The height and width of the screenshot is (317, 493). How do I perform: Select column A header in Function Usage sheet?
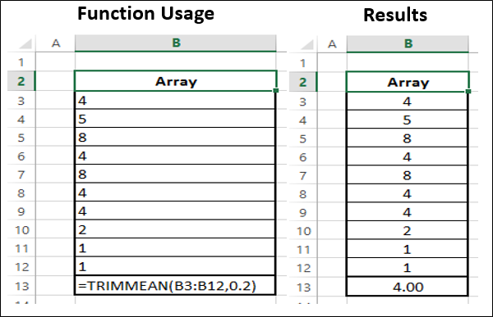click(55, 43)
